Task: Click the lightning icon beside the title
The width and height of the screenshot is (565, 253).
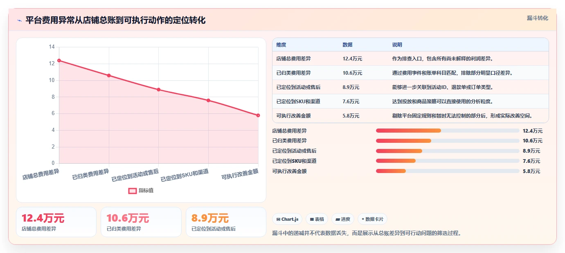Action: [19, 20]
